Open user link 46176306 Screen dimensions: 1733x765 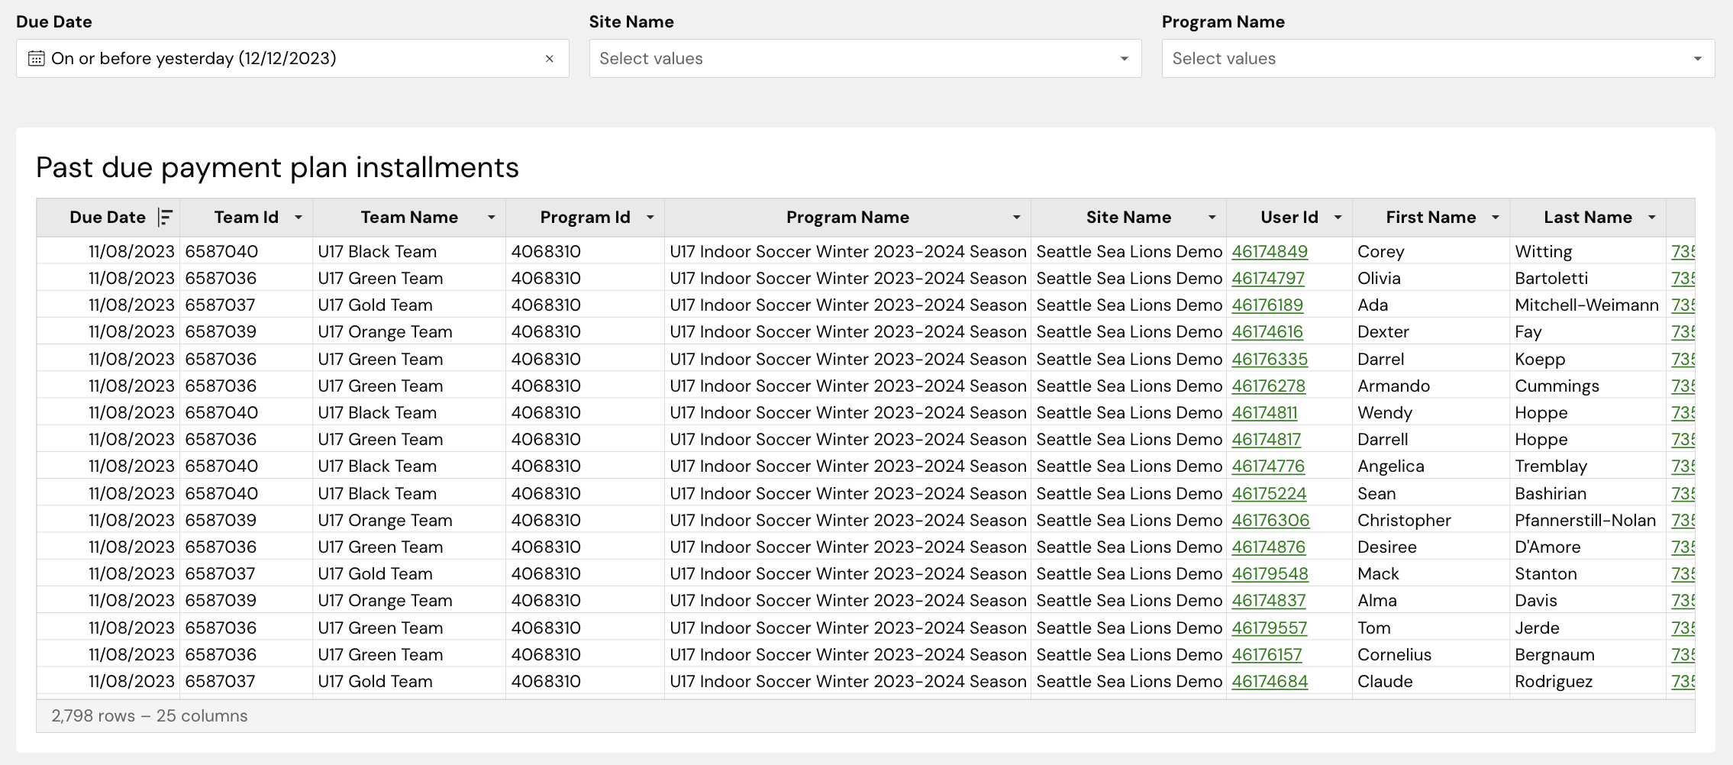1270,520
